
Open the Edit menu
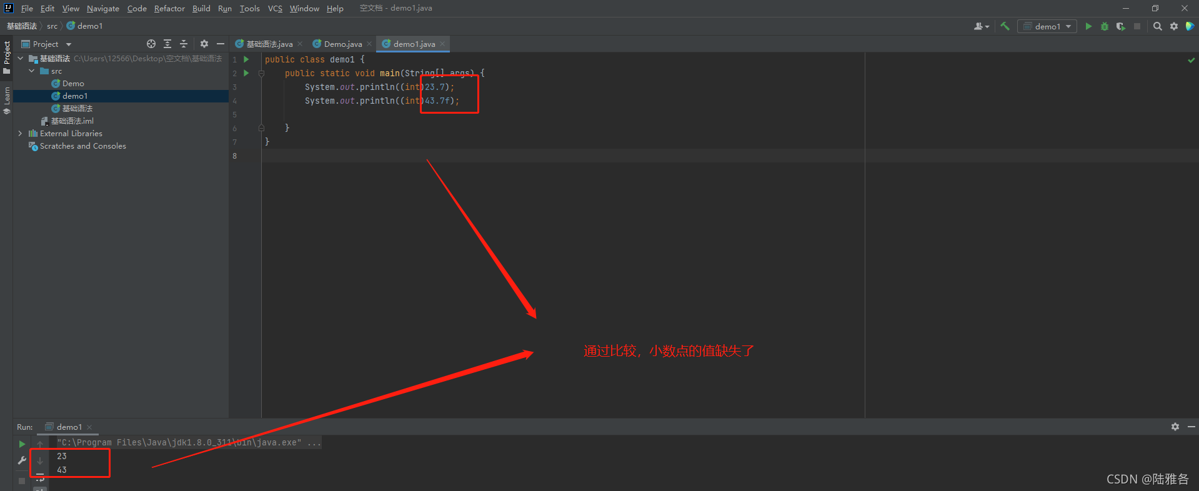47,8
